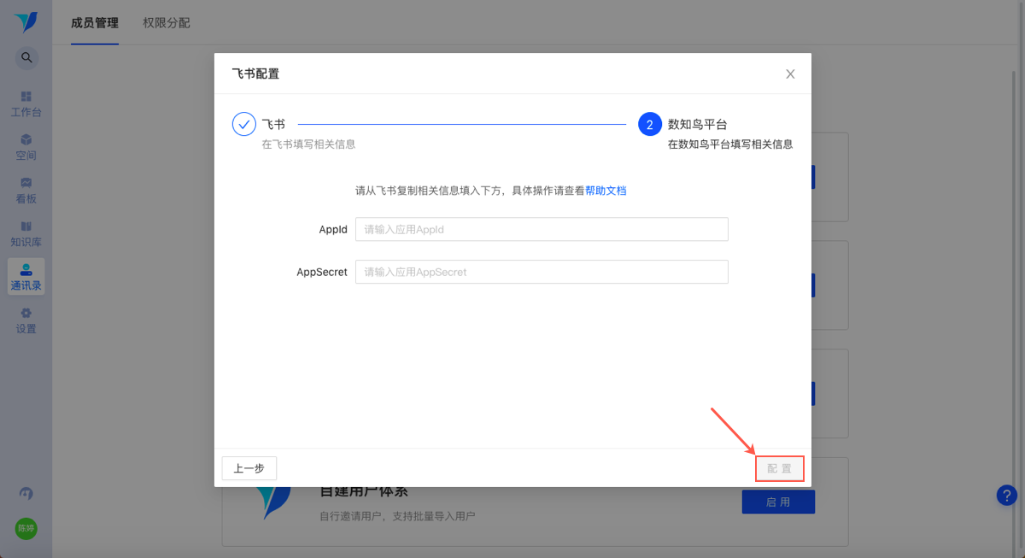Click the 在数知鸟平台填写相关信息 step description
The image size is (1025, 558).
coord(730,144)
